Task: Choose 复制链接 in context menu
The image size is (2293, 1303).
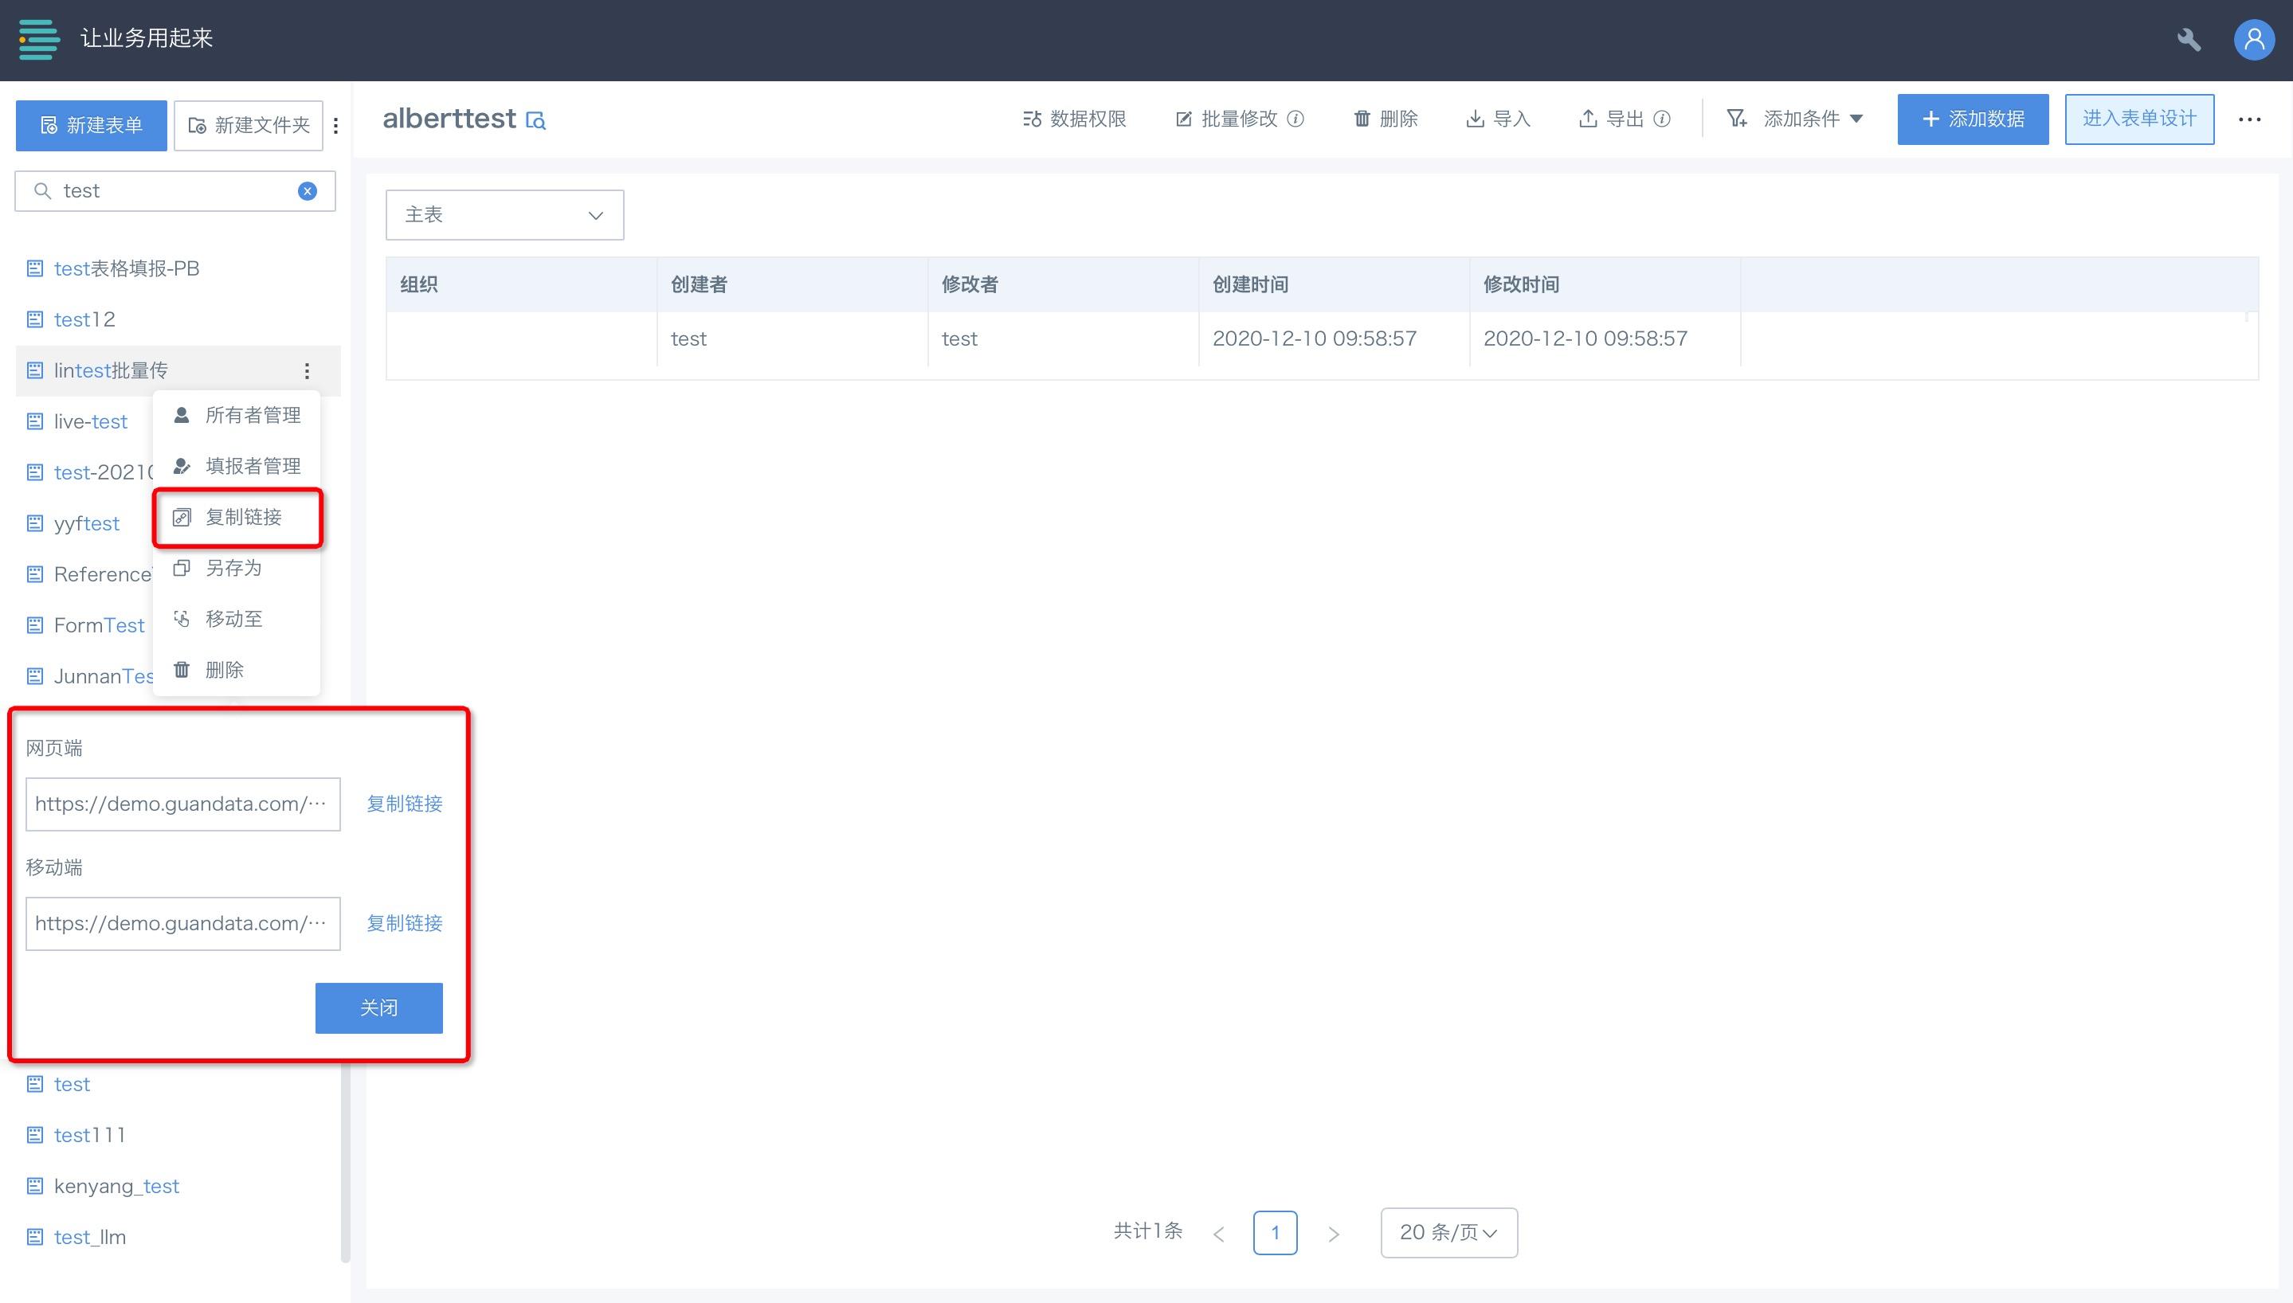Action: tap(237, 517)
